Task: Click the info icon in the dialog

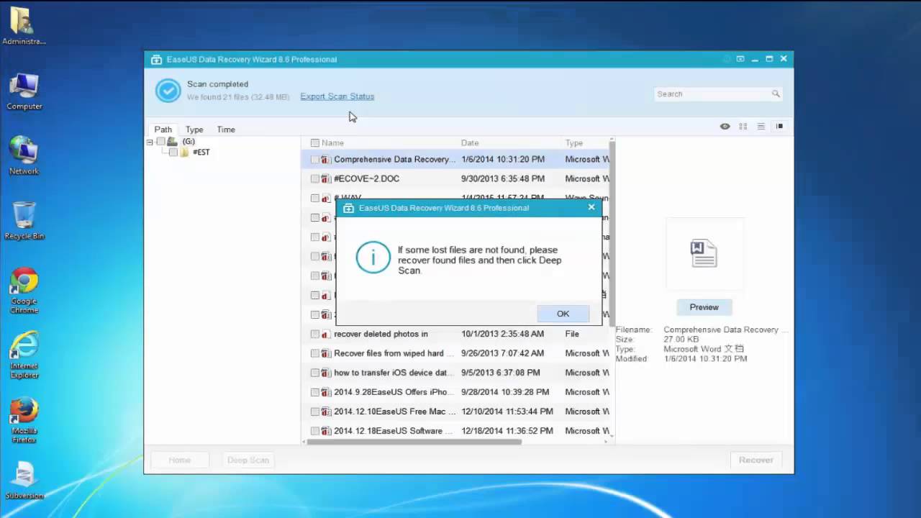Action: coord(373,257)
